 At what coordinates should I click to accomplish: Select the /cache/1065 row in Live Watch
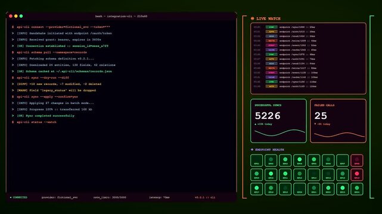[x=308, y=50]
